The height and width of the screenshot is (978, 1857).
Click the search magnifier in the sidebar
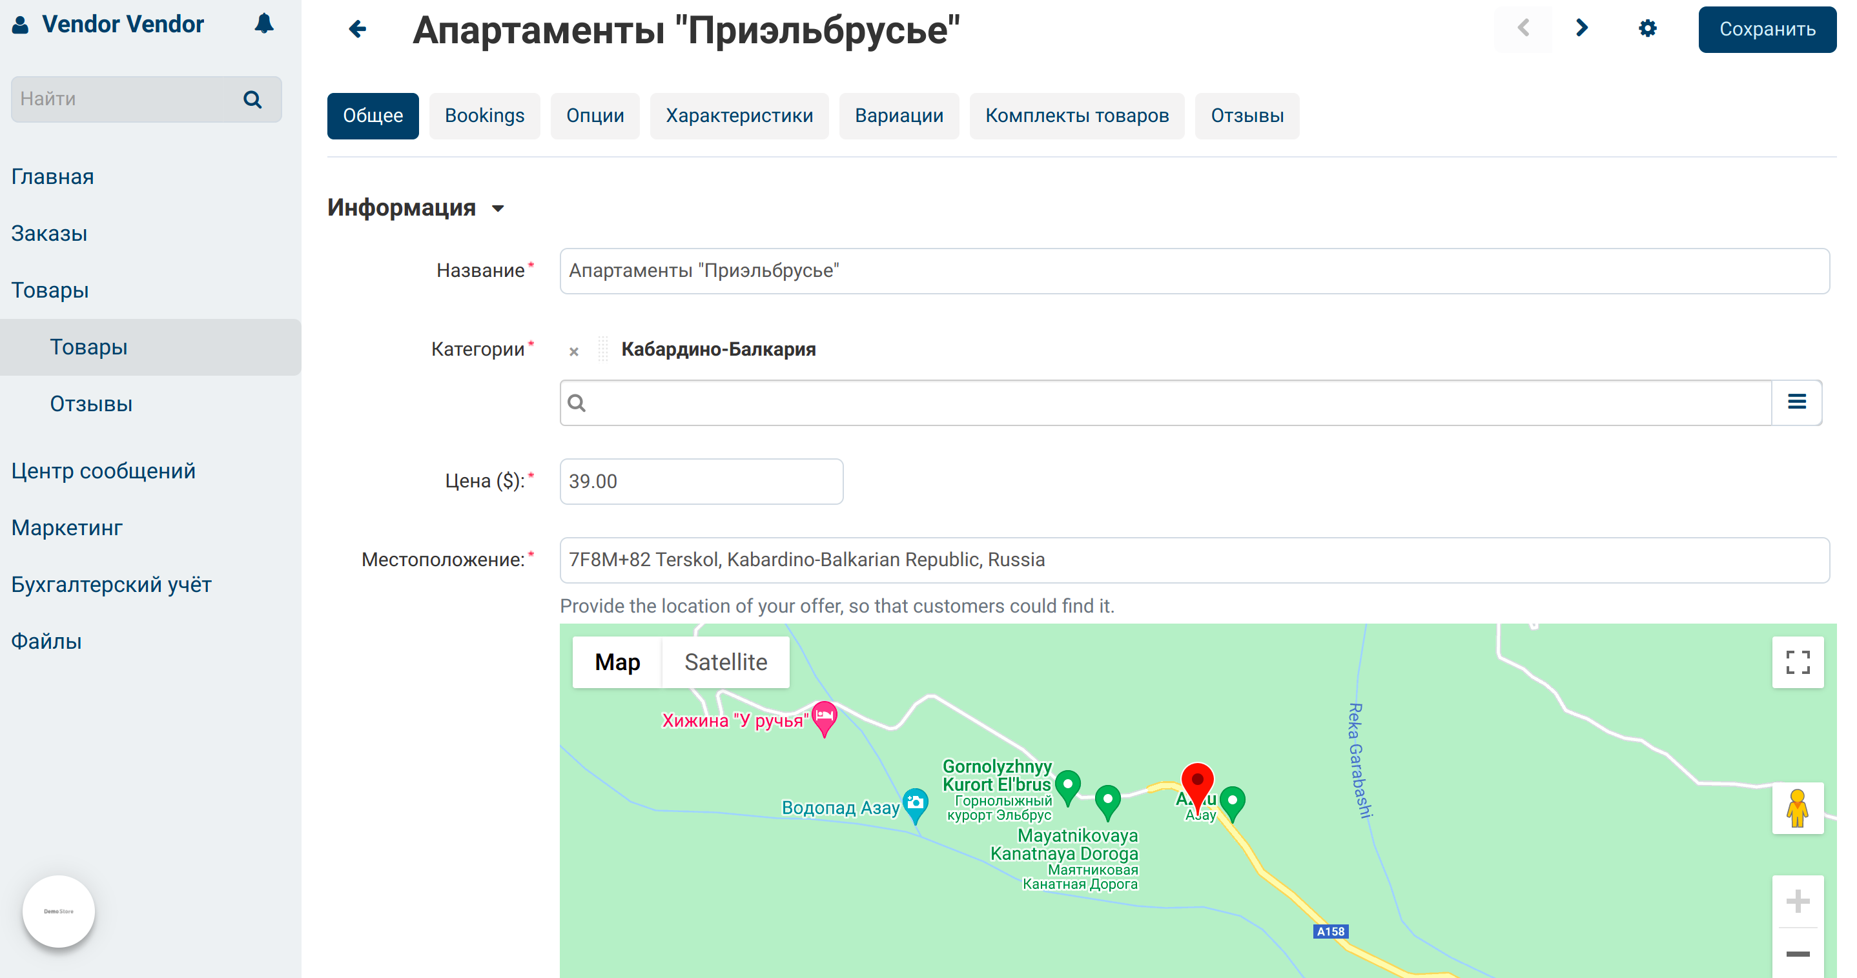252,99
